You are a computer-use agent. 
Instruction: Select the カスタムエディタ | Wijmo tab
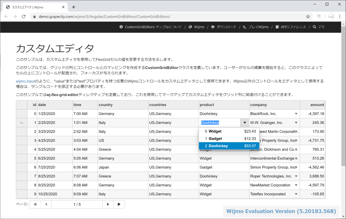(x=35, y=7)
